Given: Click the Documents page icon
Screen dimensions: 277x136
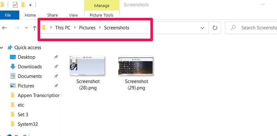Looking at the screenshot, I should (13, 76).
